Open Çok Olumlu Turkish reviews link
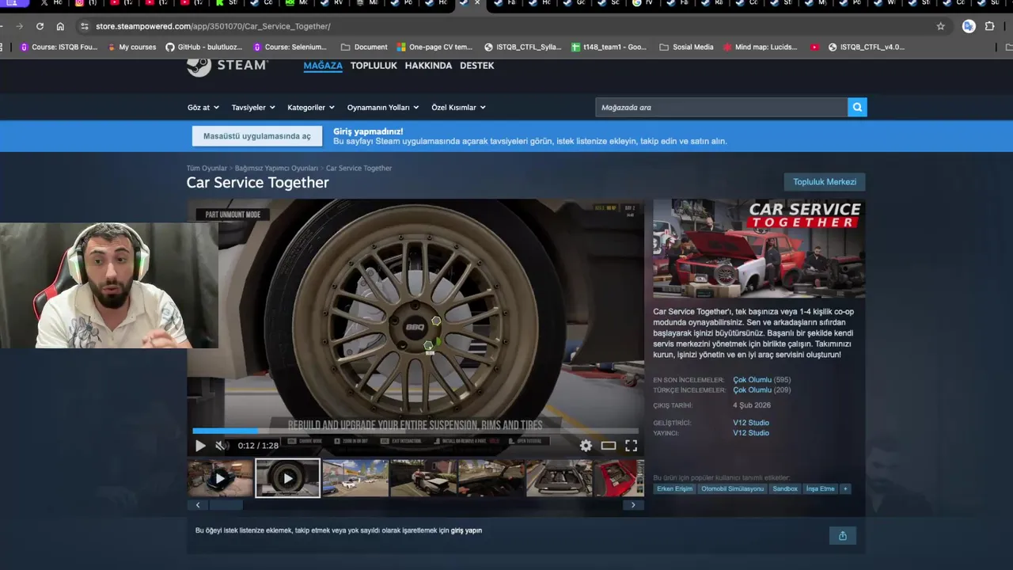This screenshot has width=1013, height=570. [752, 390]
